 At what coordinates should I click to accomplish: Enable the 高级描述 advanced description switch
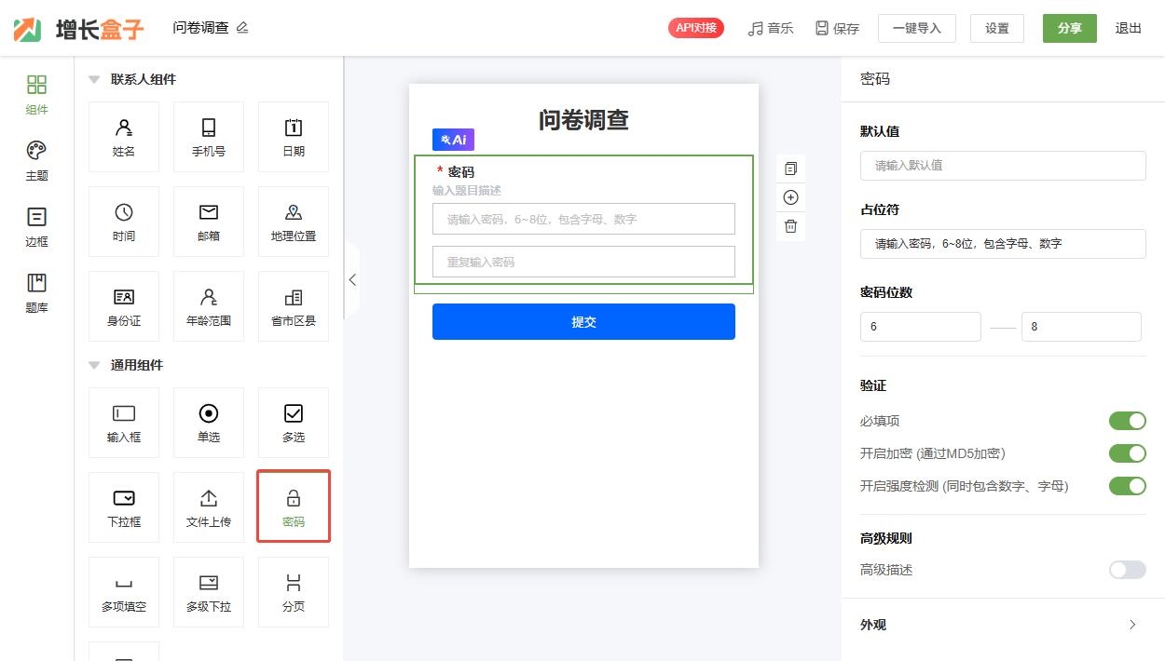pos(1127,570)
